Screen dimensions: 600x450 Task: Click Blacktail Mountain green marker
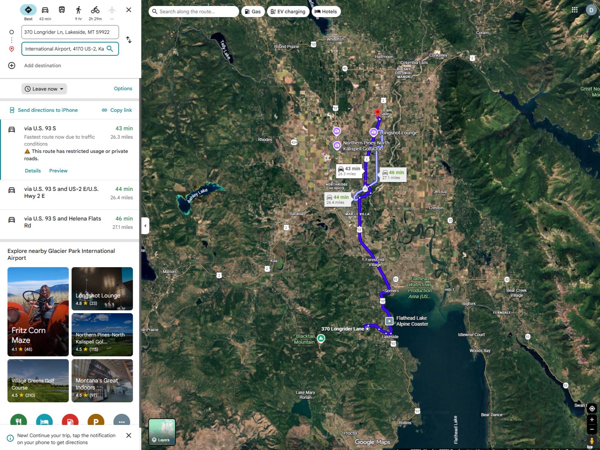[321, 338]
